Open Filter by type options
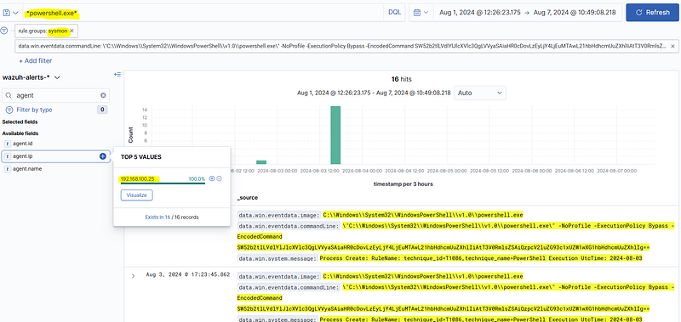The width and height of the screenshot is (681, 322). [34, 110]
